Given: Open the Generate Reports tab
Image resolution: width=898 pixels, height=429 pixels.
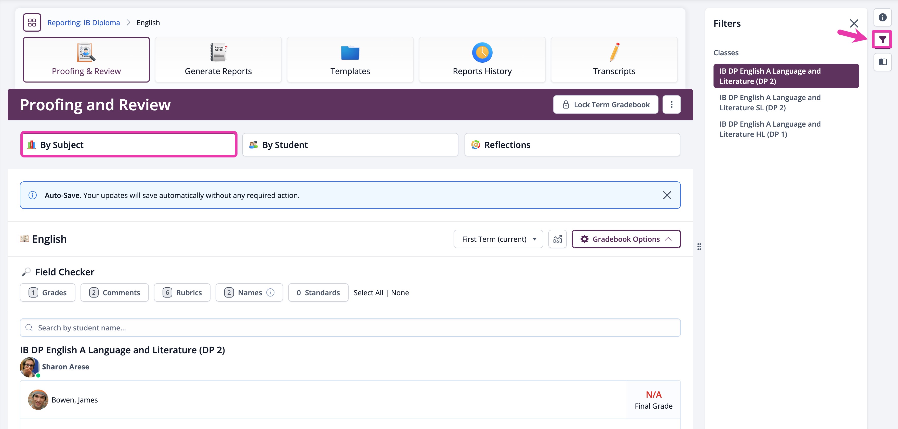Looking at the screenshot, I should coord(218,60).
